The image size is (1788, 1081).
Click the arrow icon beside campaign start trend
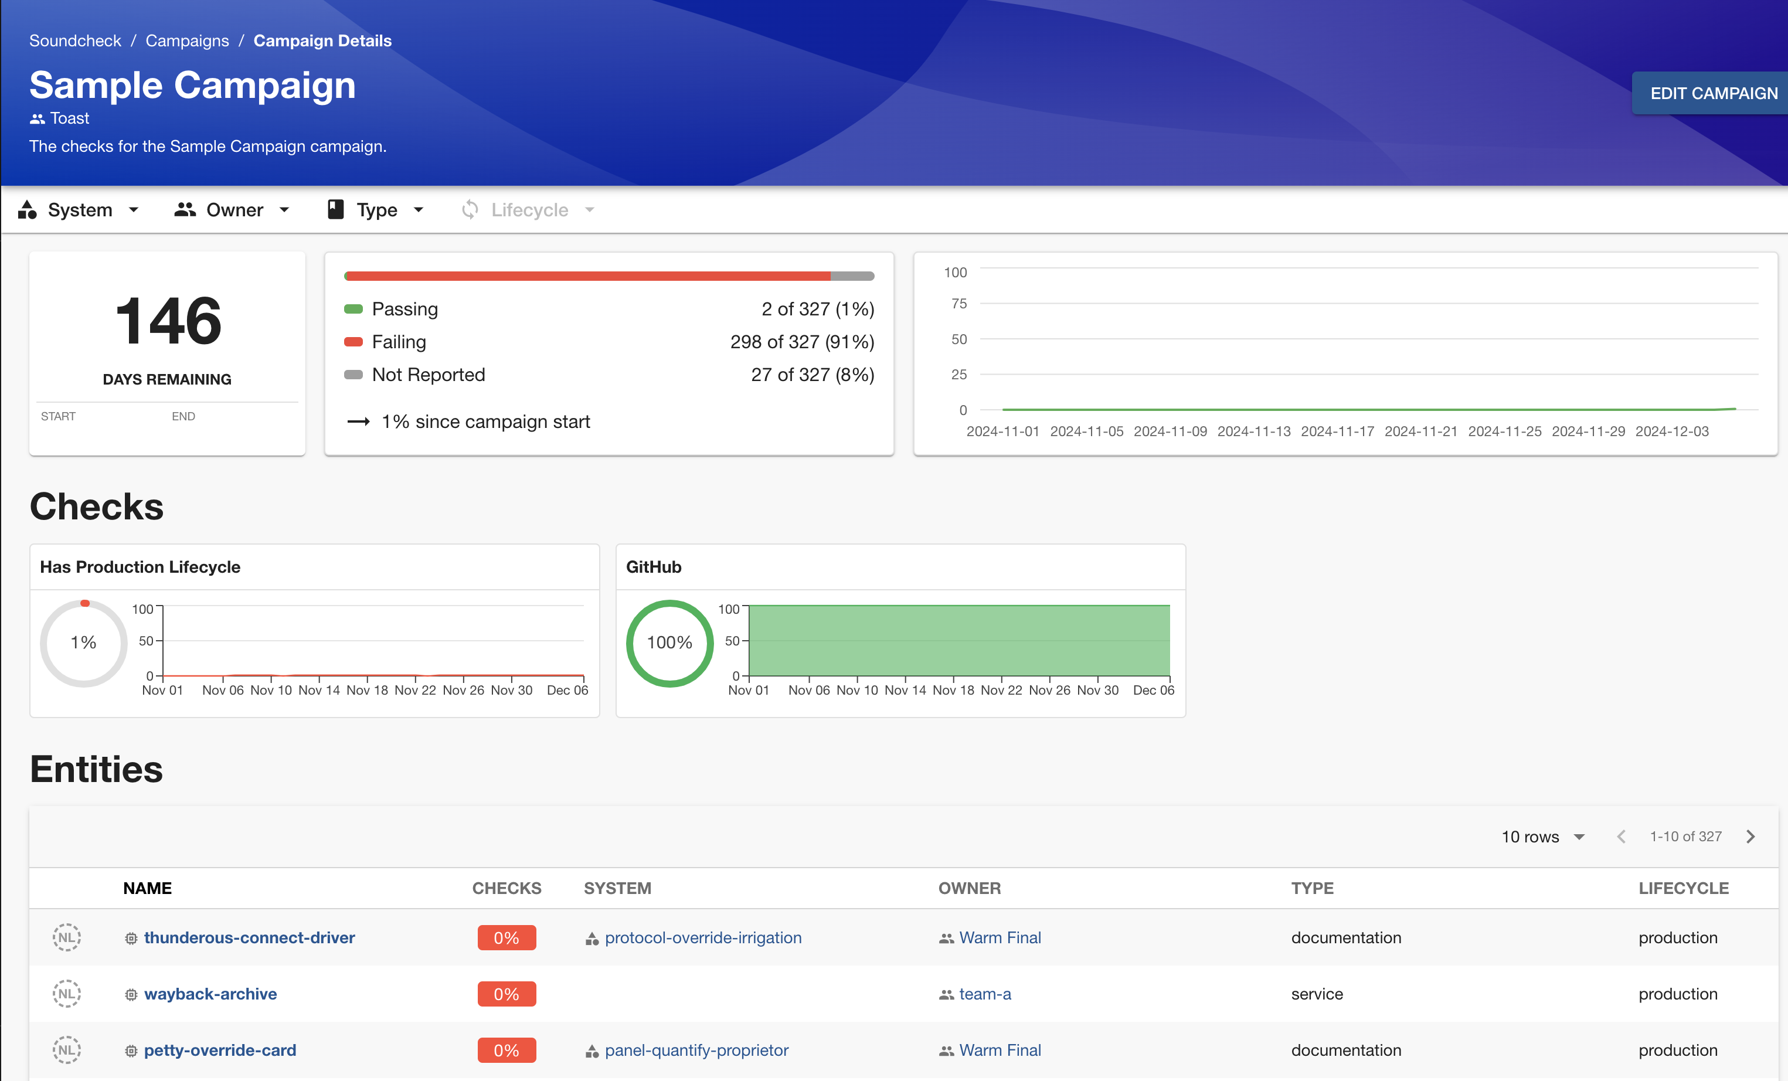pyautogui.click(x=359, y=421)
